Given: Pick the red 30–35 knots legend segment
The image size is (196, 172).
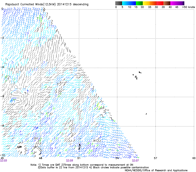Looking at the screenshot, I should [x=160, y=3].
